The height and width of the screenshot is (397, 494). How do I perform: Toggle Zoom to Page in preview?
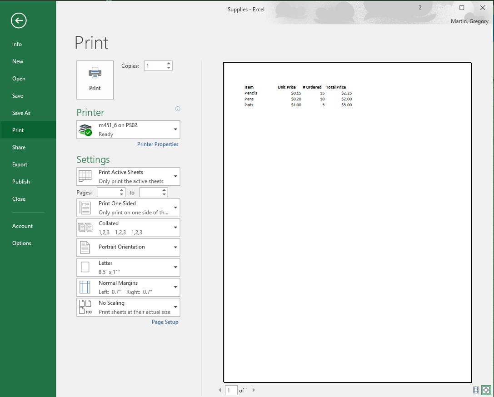tap(485, 390)
